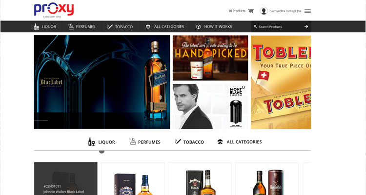366x195 pixels.
Task: Click the search magnifier icon
Action: pos(255,27)
